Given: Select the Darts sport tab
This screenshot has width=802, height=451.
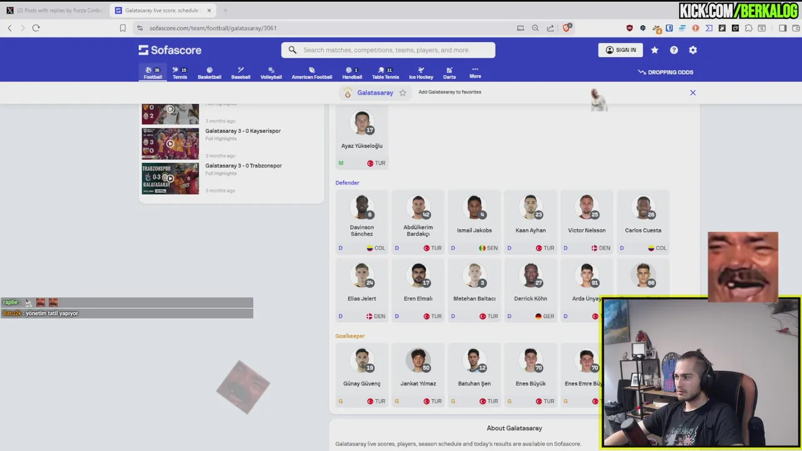Looking at the screenshot, I should pos(449,73).
